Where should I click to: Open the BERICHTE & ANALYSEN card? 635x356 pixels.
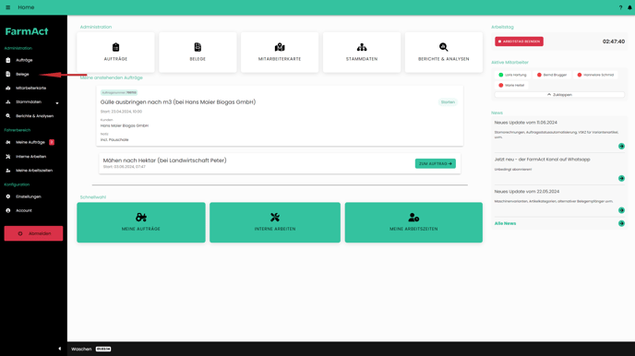(443, 53)
